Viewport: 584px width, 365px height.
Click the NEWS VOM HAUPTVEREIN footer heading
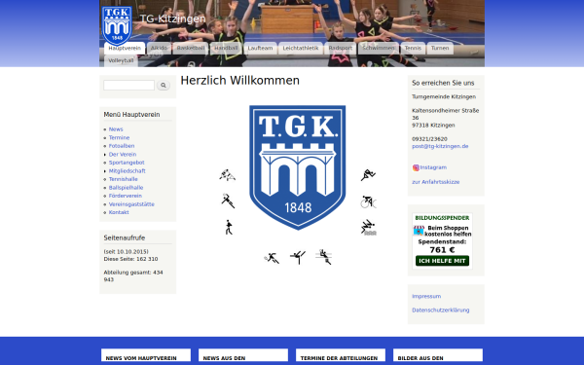tap(141, 358)
